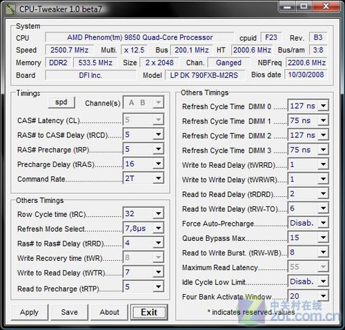Click the Size value 2 x 2048
This screenshot has width=345, height=330.
pos(159,63)
